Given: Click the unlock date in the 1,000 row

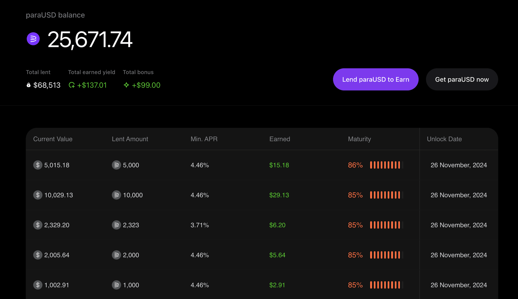Looking at the screenshot, I should (x=459, y=285).
